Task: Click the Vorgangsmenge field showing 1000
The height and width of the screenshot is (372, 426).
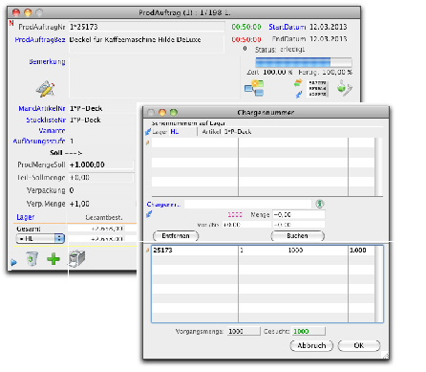Action: (244, 331)
